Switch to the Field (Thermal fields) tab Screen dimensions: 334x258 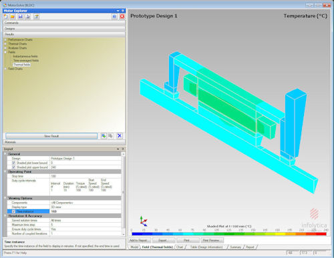click(x=158, y=247)
